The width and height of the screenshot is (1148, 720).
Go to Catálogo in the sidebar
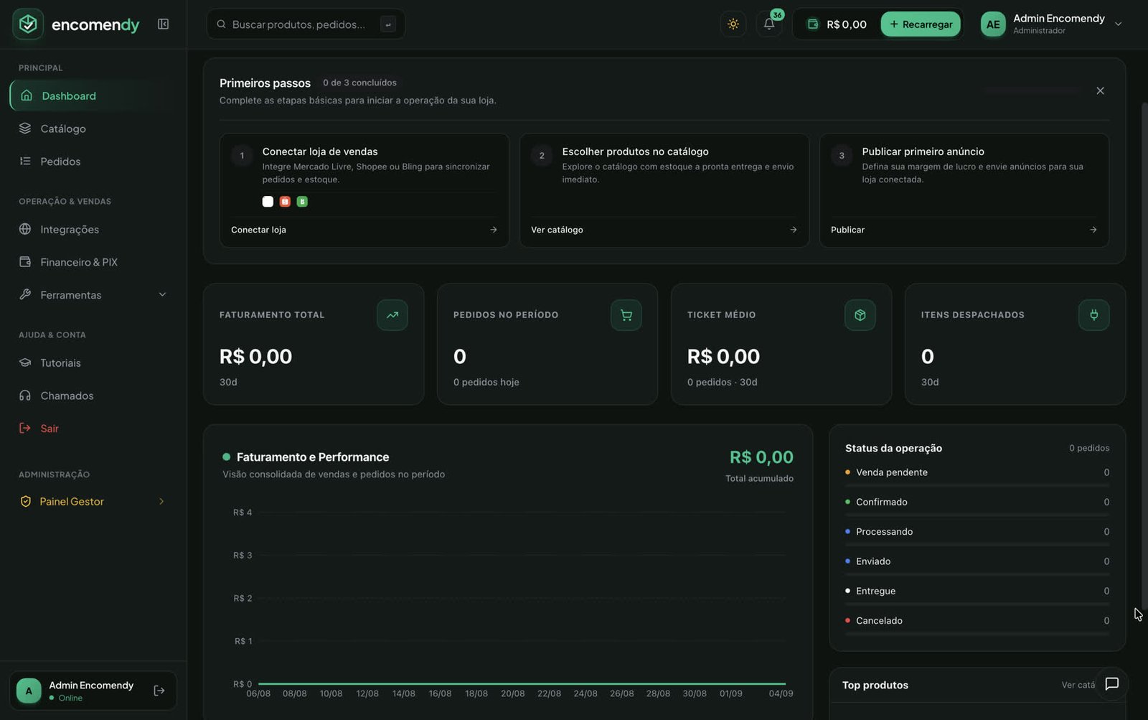(93, 128)
